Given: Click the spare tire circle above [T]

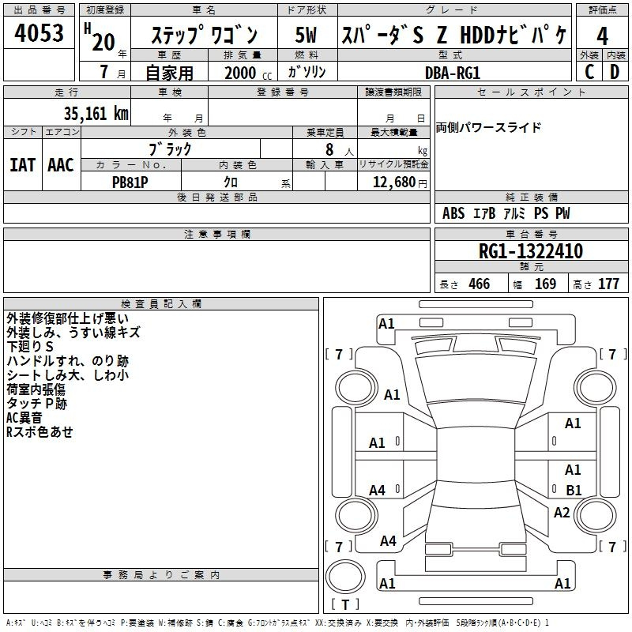Looking at the screenshot, I should coord(345,576).
